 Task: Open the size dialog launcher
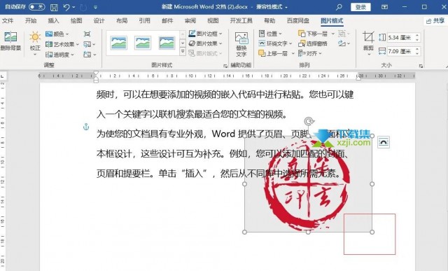click(x=421, y=66)
